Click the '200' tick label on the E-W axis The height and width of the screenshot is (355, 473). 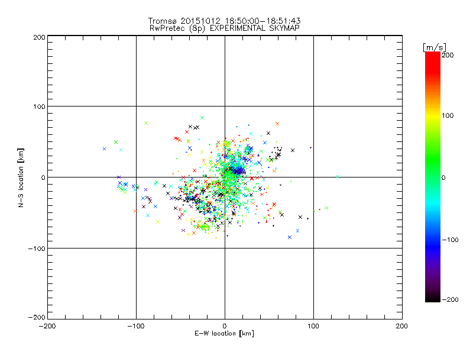[402, 326]
